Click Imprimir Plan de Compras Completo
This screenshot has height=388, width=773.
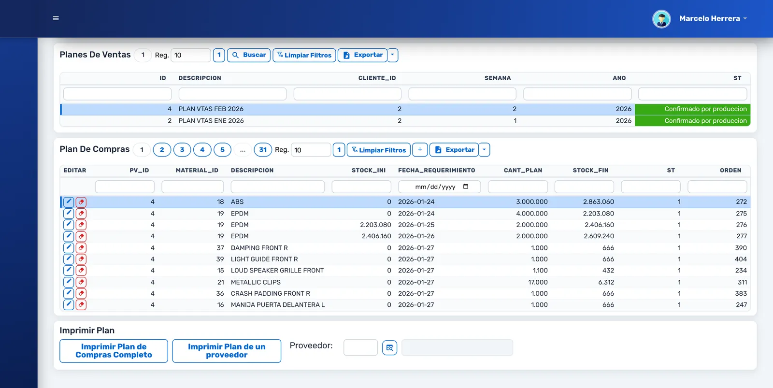coord(114,351)
